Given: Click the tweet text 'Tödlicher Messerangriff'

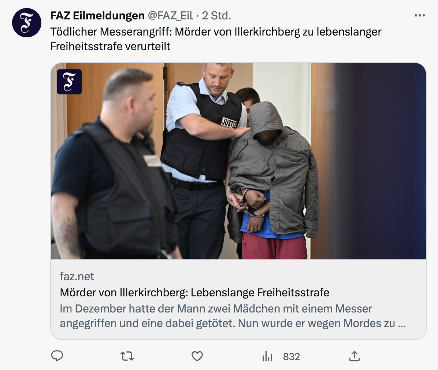Looking at the screenshot, I should coord(111,32).
